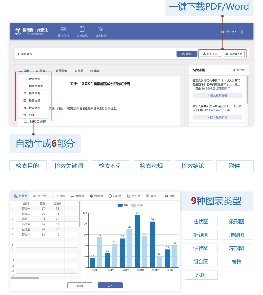
Task: Open the 被 1342 篇案例引用 link
Action: tap(217, 110)
